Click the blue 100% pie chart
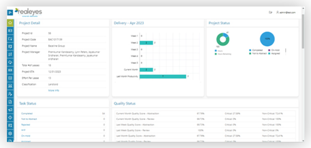This screenshot has width=311, height=148. (x=267, y=39)
